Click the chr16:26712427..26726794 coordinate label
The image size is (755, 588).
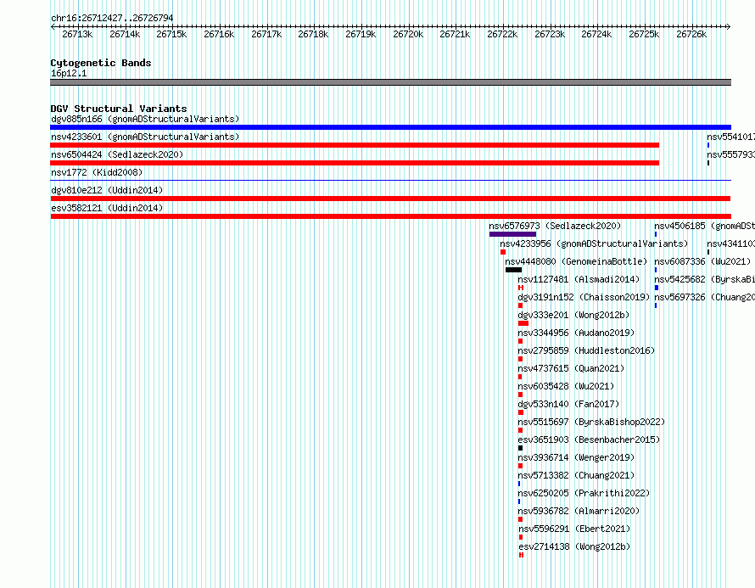tap(112, 18)
